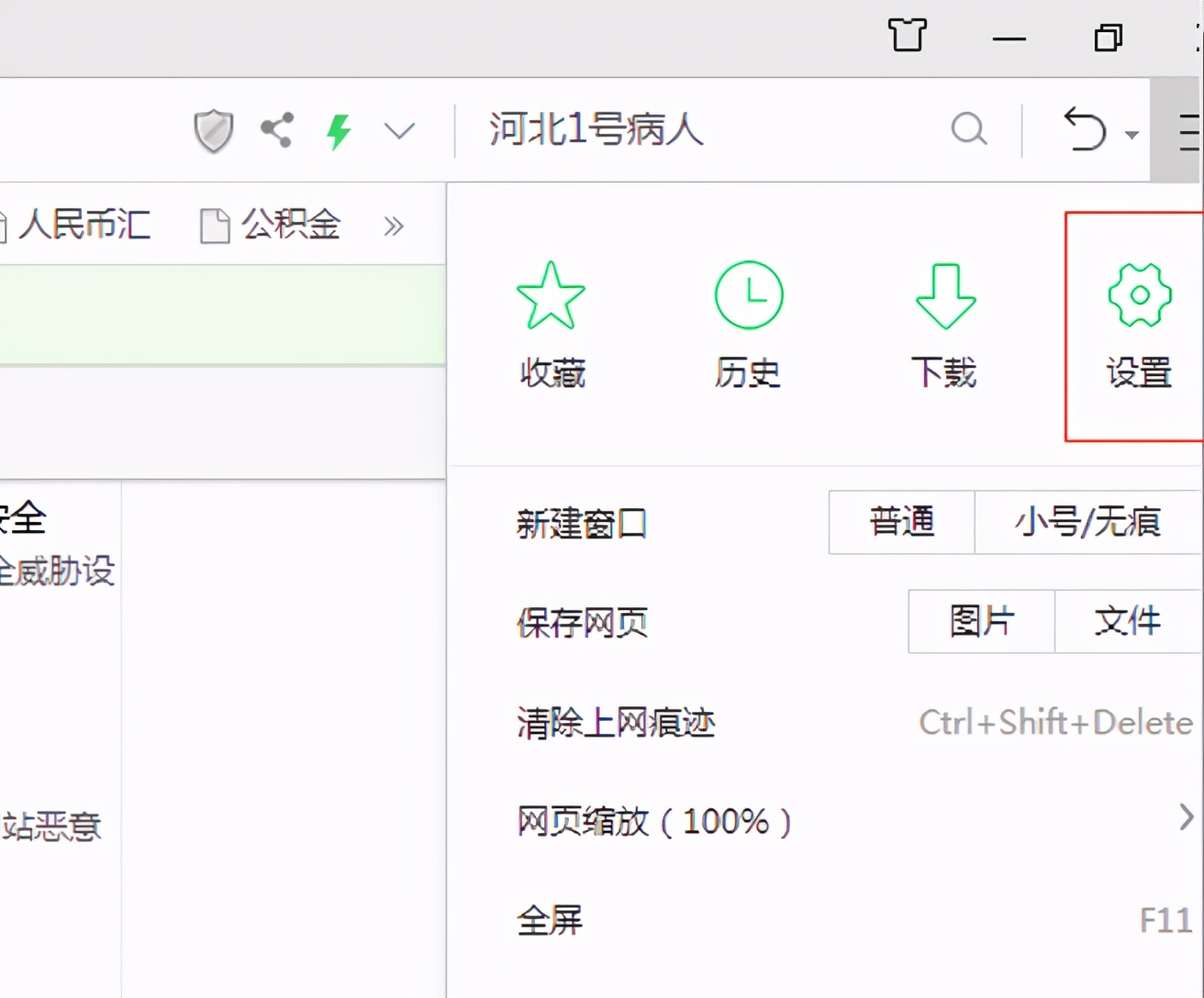Open the 收藏 favorites panel via star icon
Image resolution: width=1204 pixels, height=998 pixels.
coord(550,321)
